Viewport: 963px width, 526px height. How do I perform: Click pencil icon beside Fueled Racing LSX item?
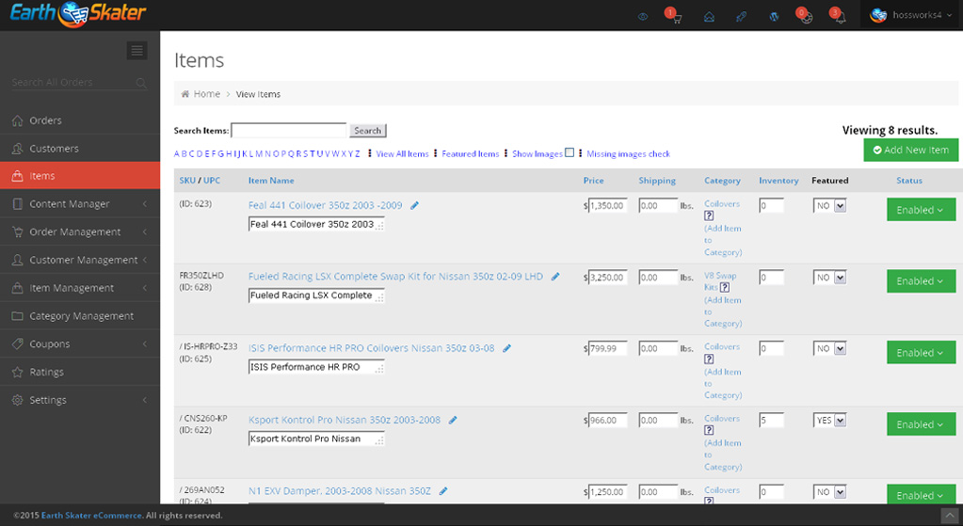click(555, 277)
